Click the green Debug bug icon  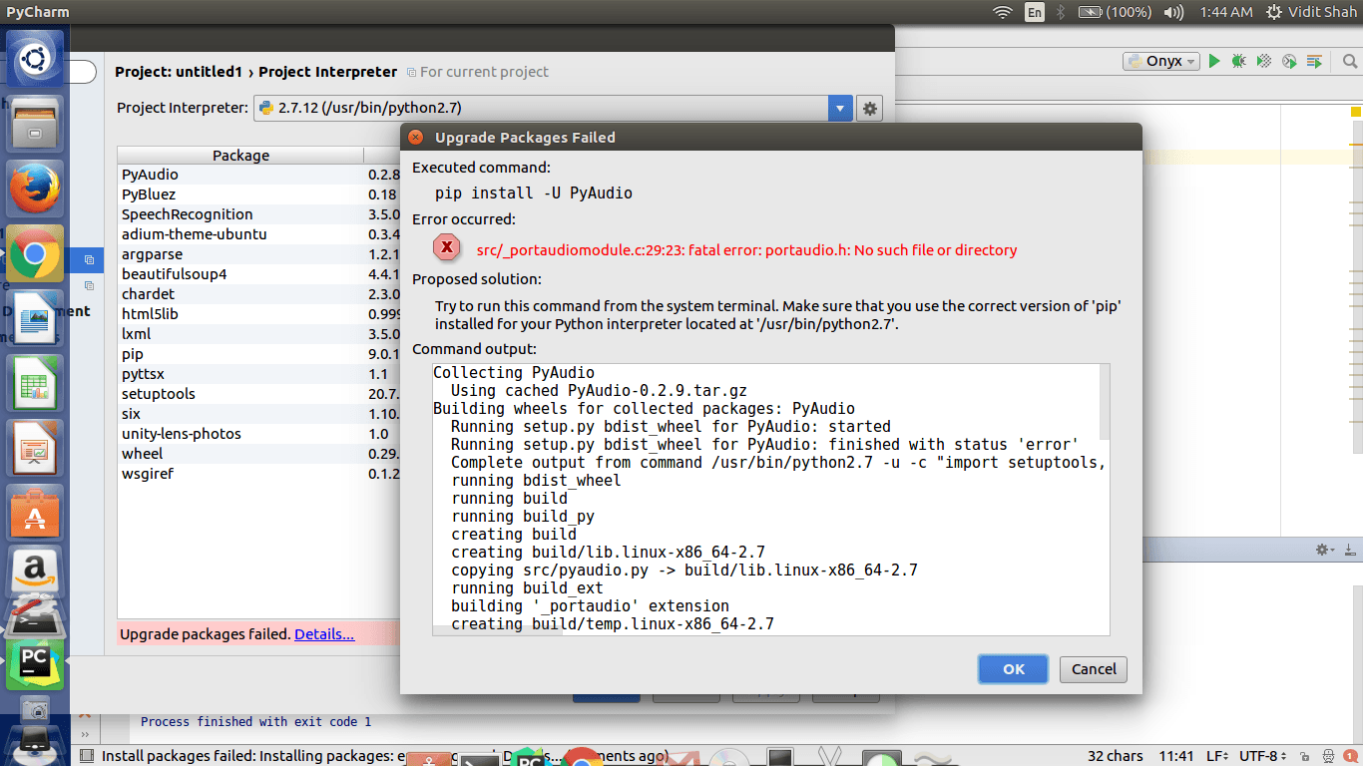click(x=1238, y=61)
